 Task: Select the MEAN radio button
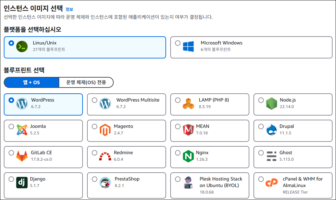[178, 126]
